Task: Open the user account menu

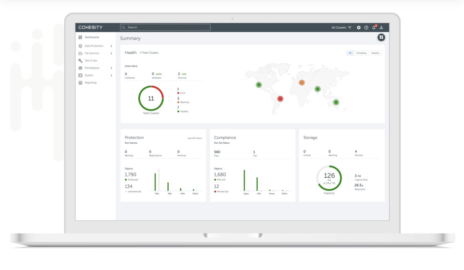Action: 381,27
